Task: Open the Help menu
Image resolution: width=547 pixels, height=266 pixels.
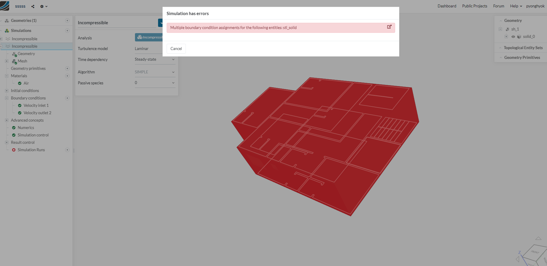Action: pyautogui.click(x=516, y=6)
